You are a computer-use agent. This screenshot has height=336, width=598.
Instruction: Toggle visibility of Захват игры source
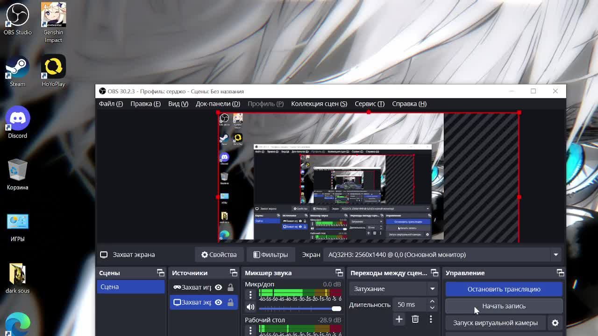(x=218, y=287)
